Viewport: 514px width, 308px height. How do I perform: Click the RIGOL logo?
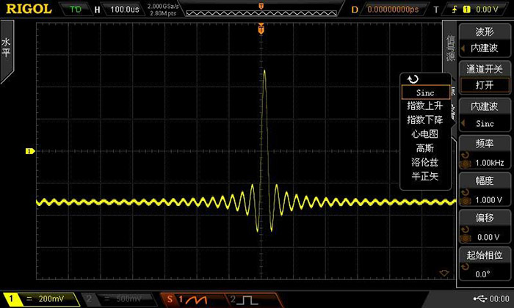[x=26, y=10]
